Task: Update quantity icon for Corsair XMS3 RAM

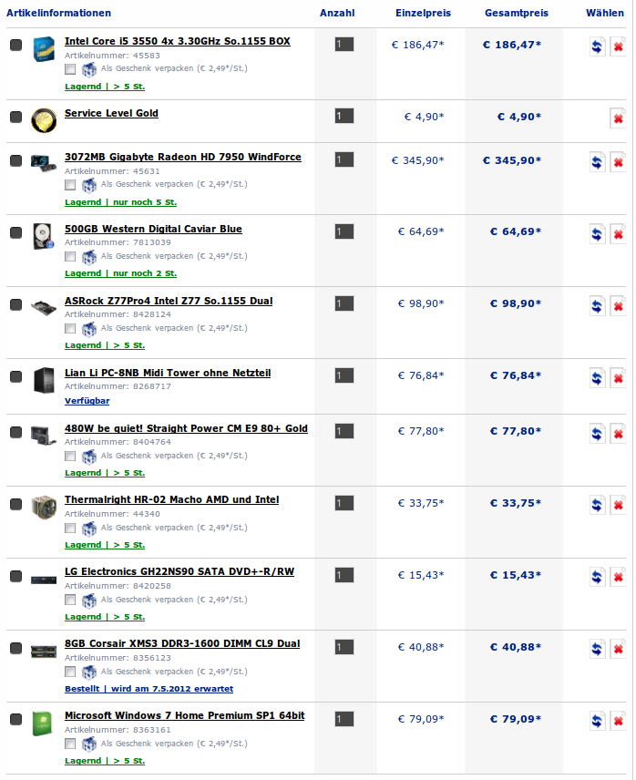Action: 597,649
